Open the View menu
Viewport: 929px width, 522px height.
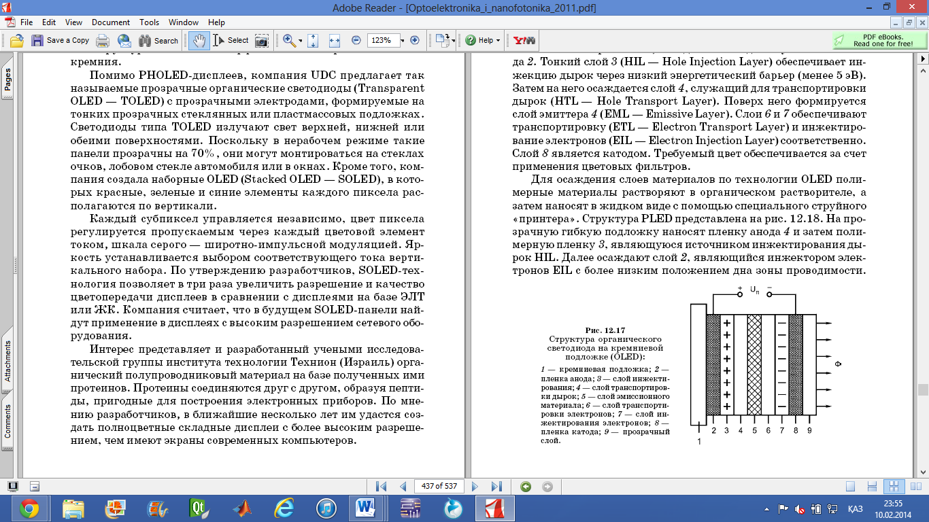point(73,22)
